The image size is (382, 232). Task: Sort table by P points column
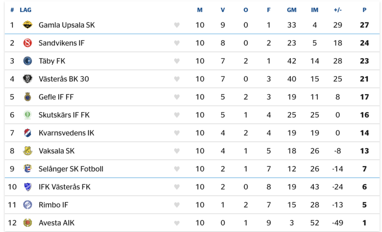364,10
